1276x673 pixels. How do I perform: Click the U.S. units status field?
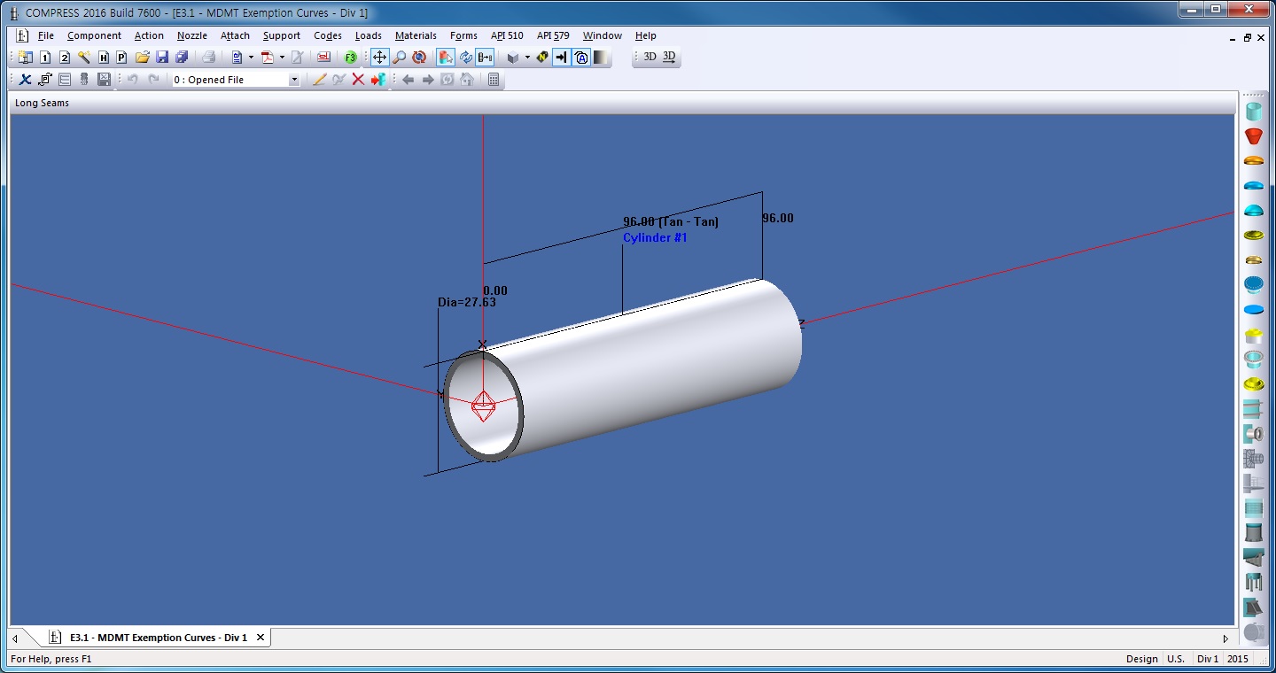click(1176, 659)
